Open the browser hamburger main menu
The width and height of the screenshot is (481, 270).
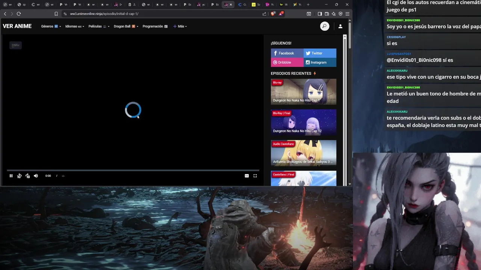[x=347, y=13]
